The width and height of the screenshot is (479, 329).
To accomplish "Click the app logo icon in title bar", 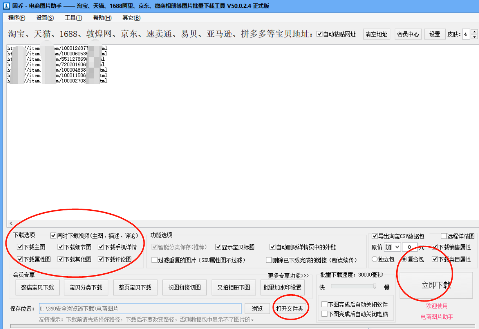I will pyautogui.click(x=6, y=6).
